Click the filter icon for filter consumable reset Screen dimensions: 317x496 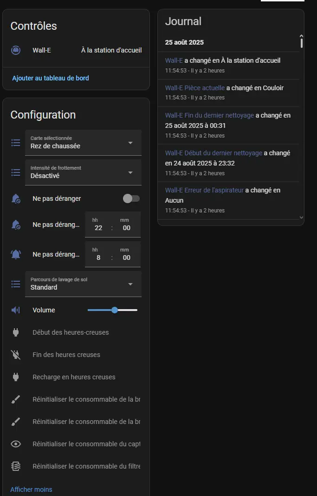15,466
